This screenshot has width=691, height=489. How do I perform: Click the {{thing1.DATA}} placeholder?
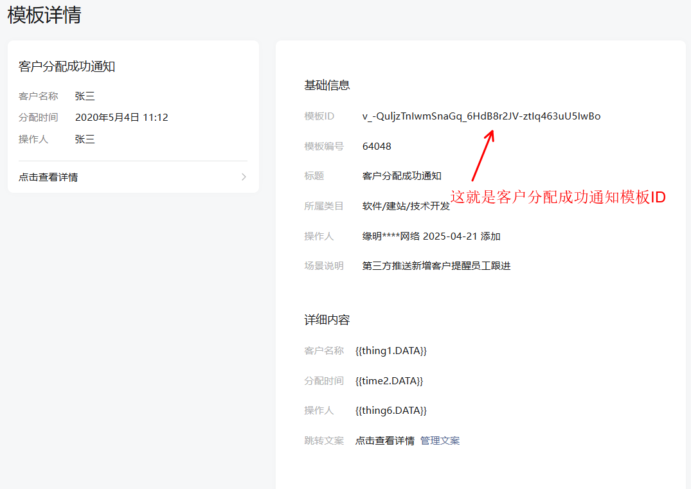point(391,351)
